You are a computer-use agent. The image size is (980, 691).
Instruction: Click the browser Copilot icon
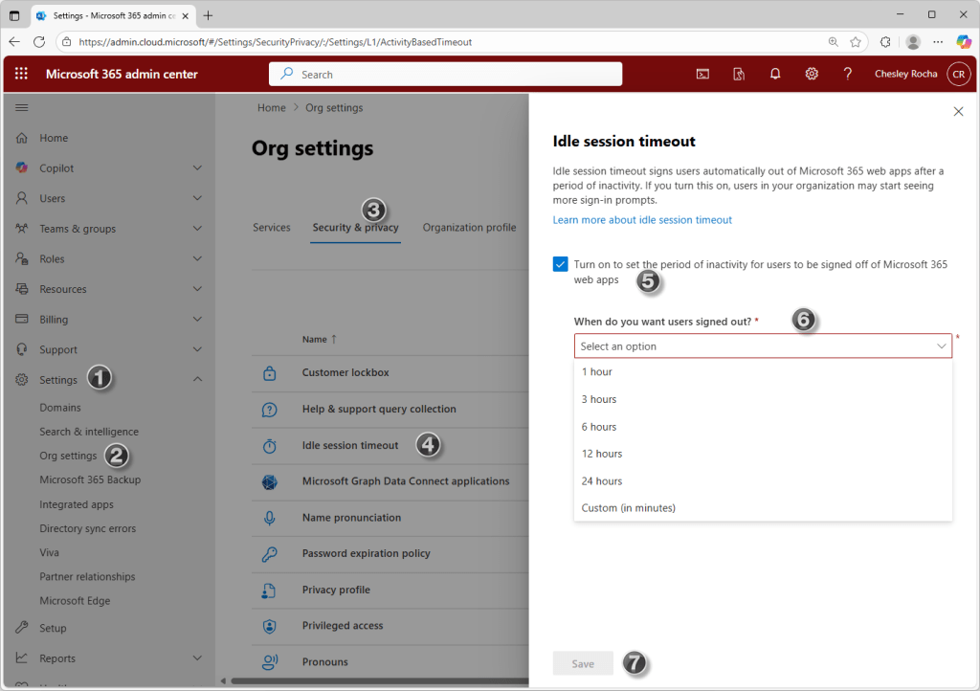pos(964,42)
